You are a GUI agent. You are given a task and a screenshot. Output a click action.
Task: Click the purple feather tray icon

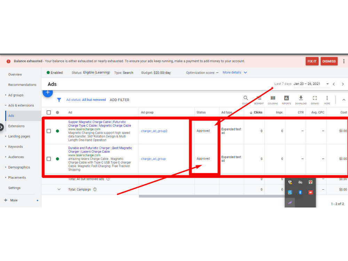tap(290, 203)
